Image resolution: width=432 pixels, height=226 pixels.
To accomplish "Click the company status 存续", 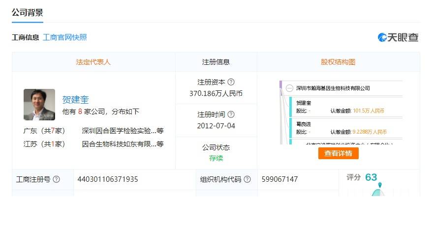I will click(x=216, y=158).
